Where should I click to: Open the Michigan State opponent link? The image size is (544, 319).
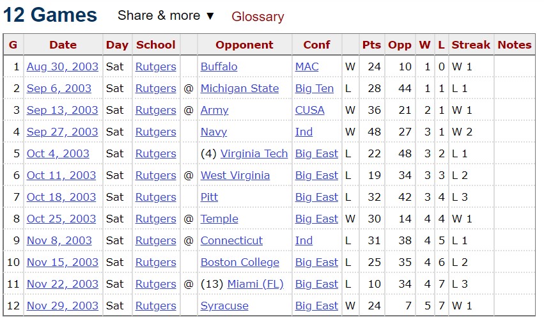pyautogui.click(x=240, y=88)
